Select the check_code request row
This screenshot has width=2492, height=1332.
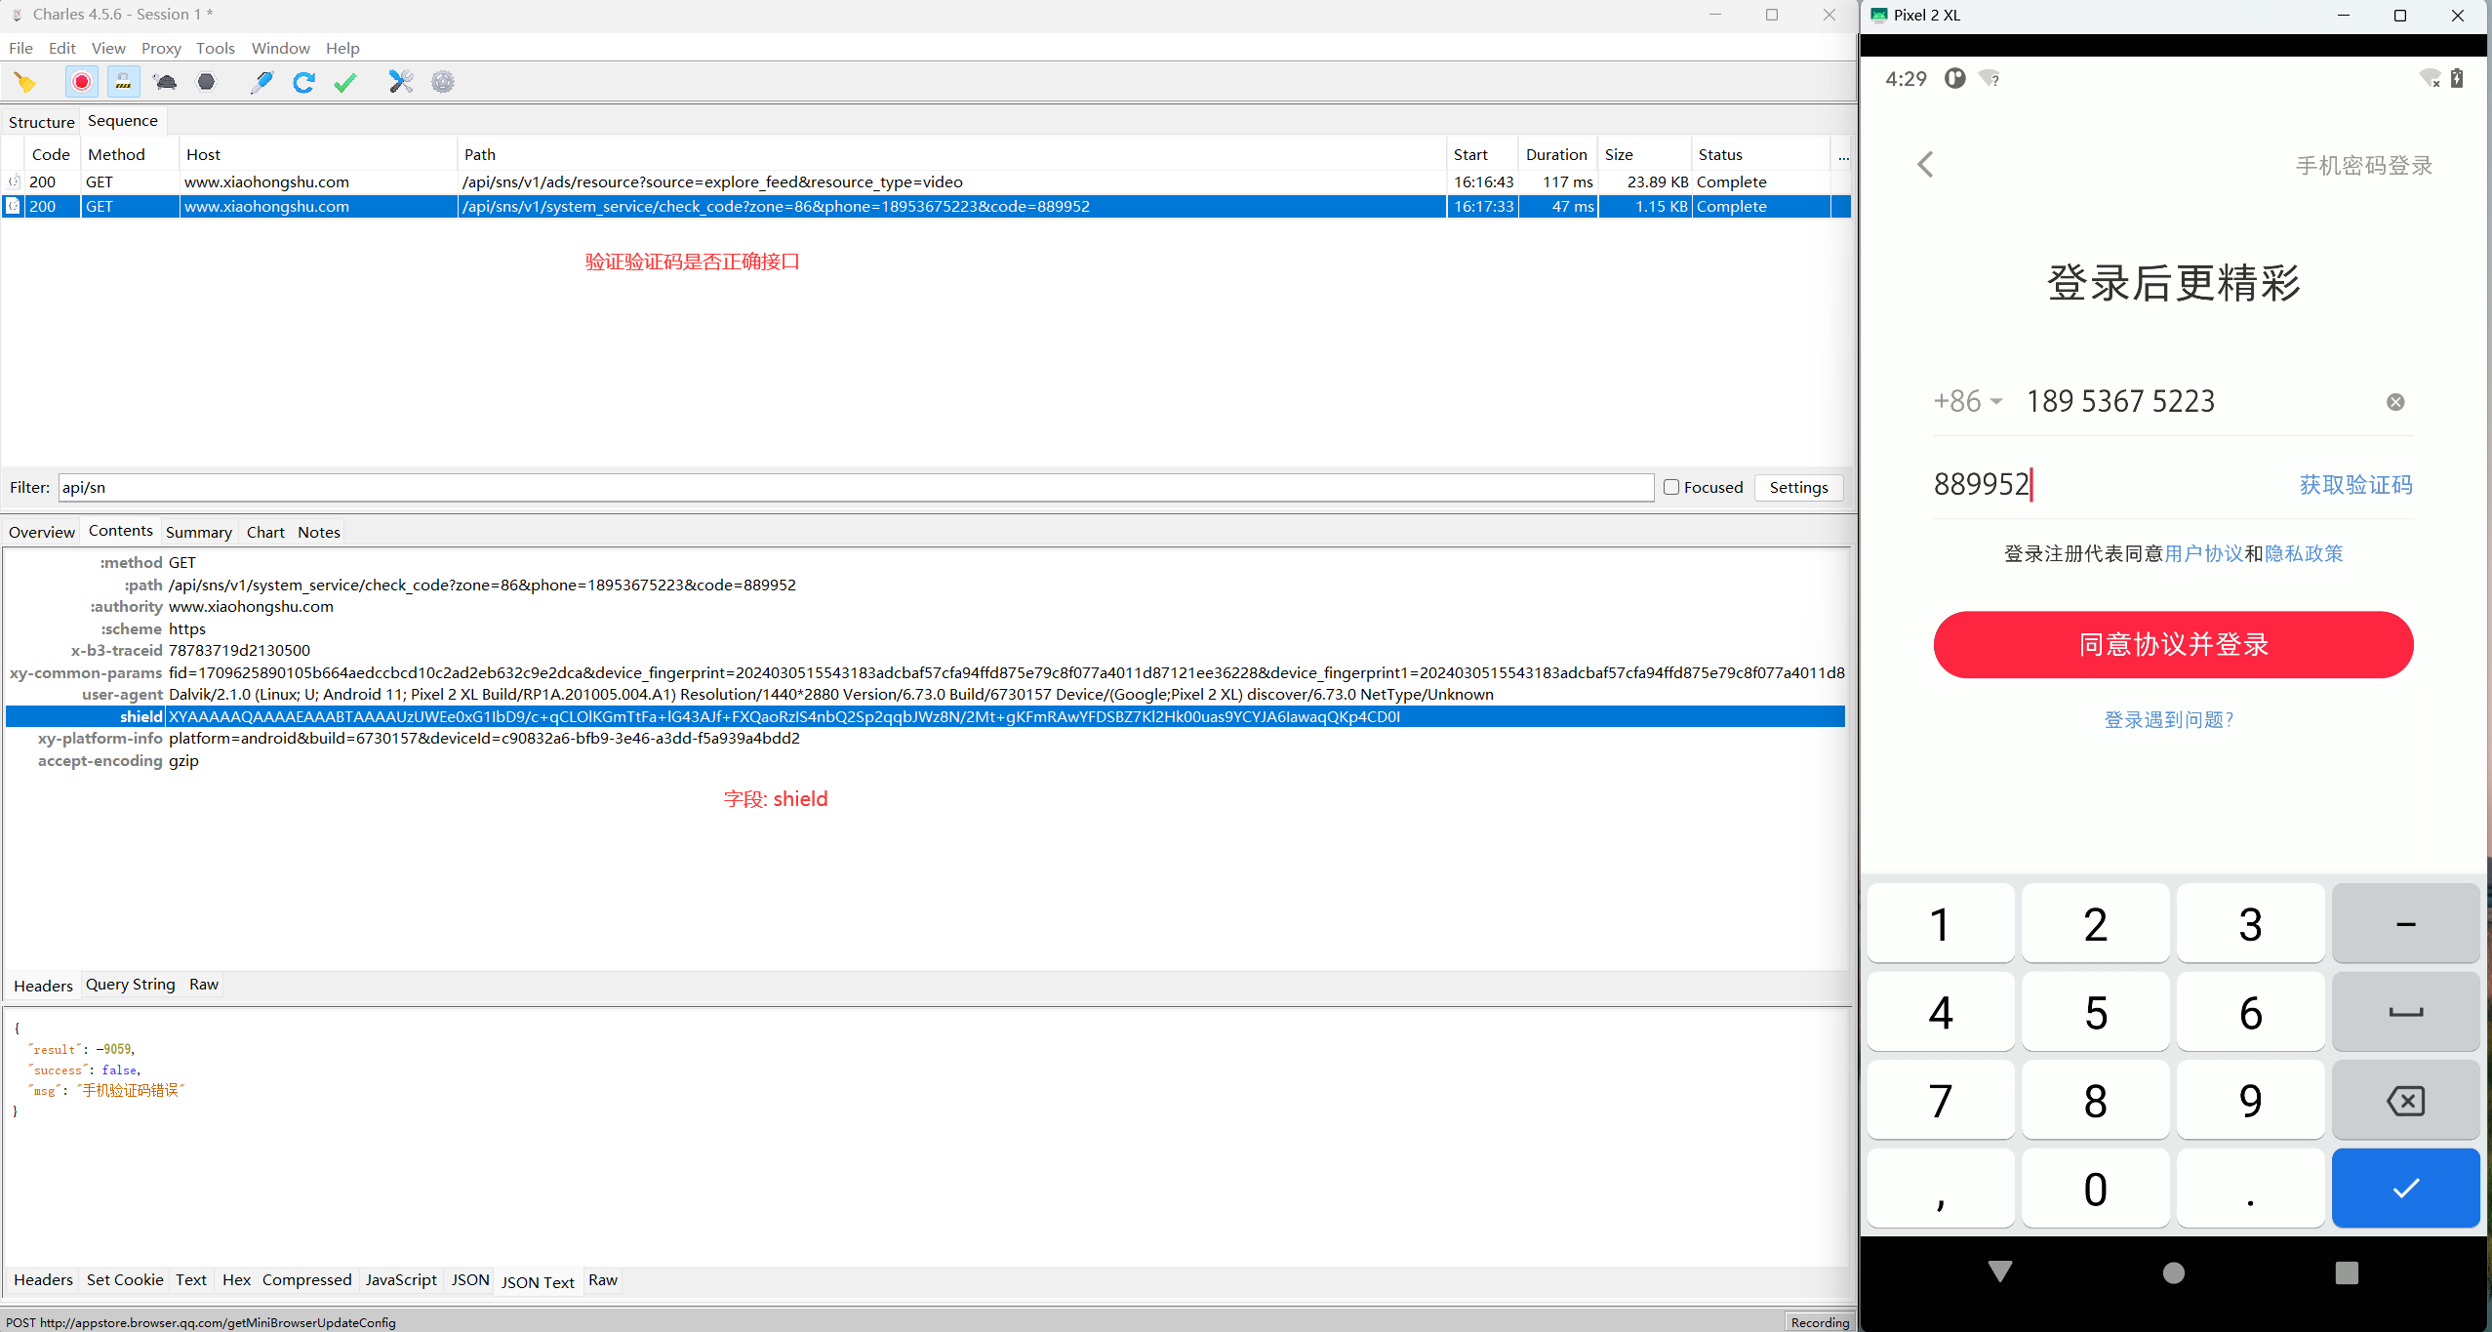(x=926, y=206)
